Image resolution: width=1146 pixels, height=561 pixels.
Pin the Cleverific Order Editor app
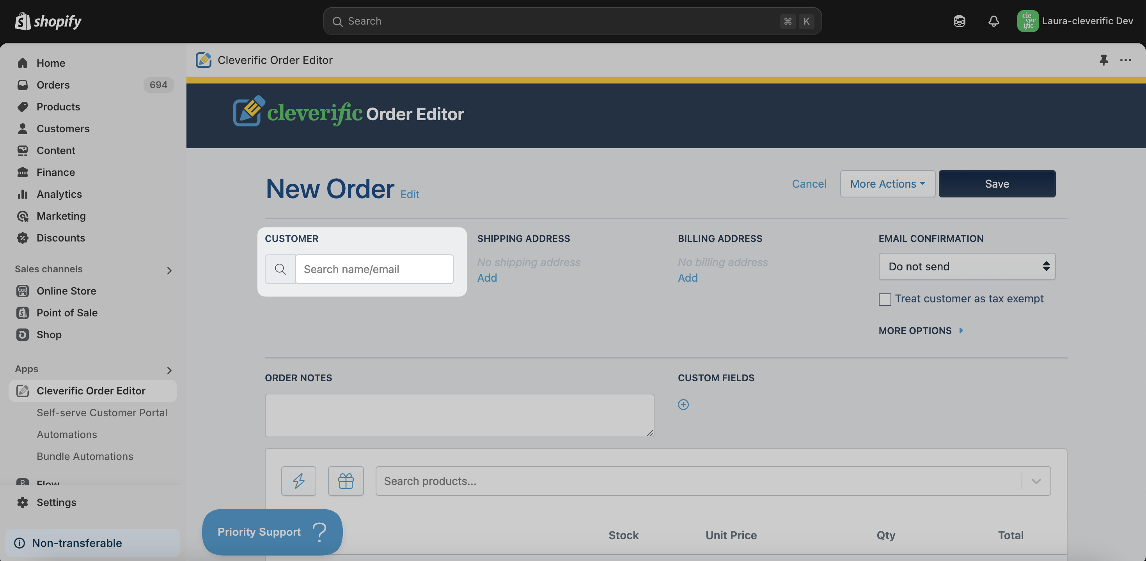[1104, 60]
